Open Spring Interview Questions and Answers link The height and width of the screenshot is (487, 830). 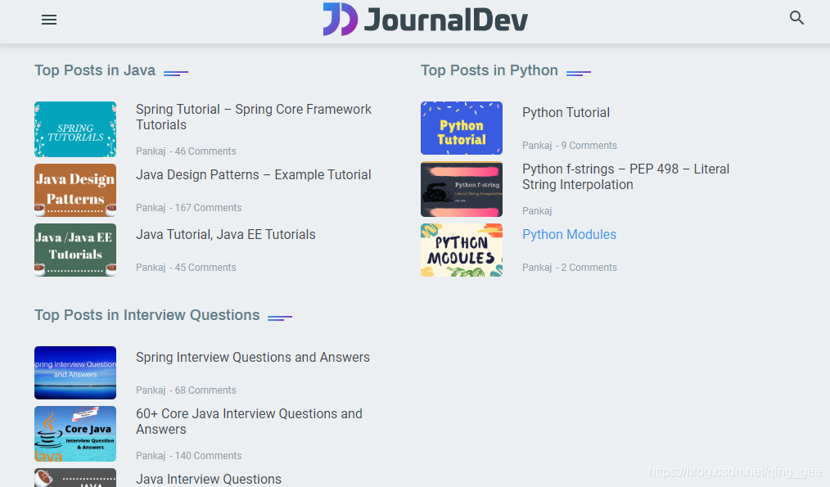[x=252, y=358]
